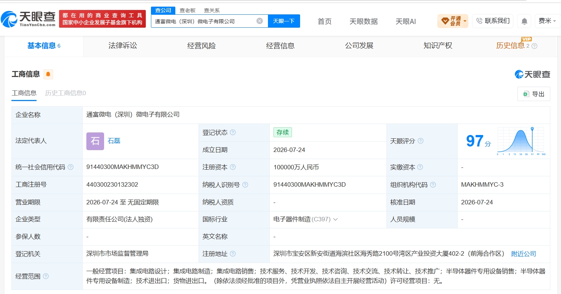Click help icon beside 统一社会信用代码

click(x=70, y=167)
